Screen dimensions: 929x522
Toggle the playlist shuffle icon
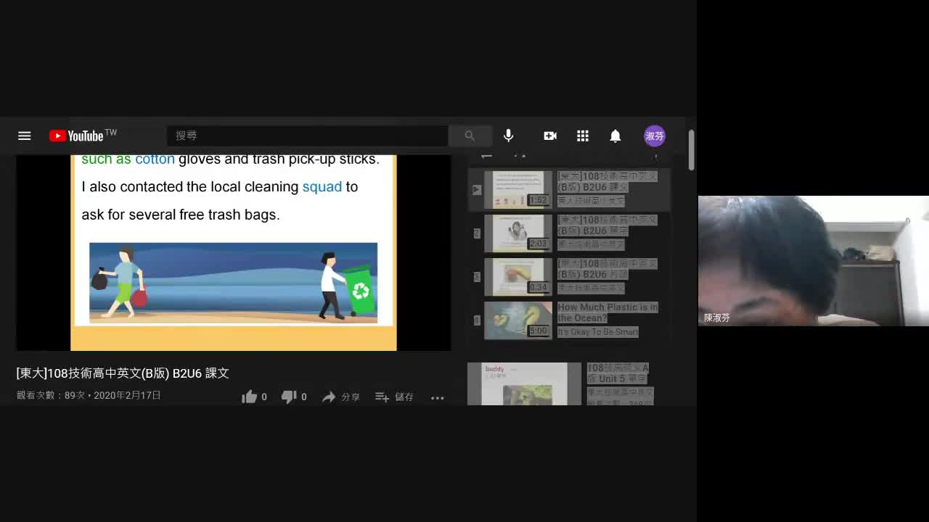click(520, 154)
